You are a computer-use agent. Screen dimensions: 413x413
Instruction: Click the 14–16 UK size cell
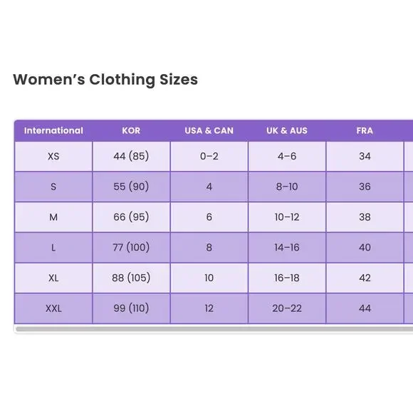point(287,248)
